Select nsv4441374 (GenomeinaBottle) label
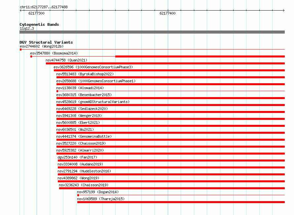This screenshot has width=294, height=215. 84,136
